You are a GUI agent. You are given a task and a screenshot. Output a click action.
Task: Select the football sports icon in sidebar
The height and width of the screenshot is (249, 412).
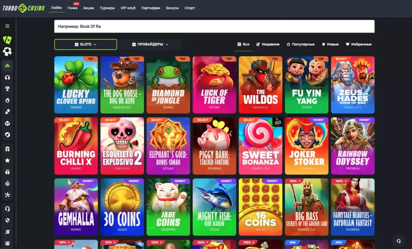pyautogui.click(x=7, y=51)
